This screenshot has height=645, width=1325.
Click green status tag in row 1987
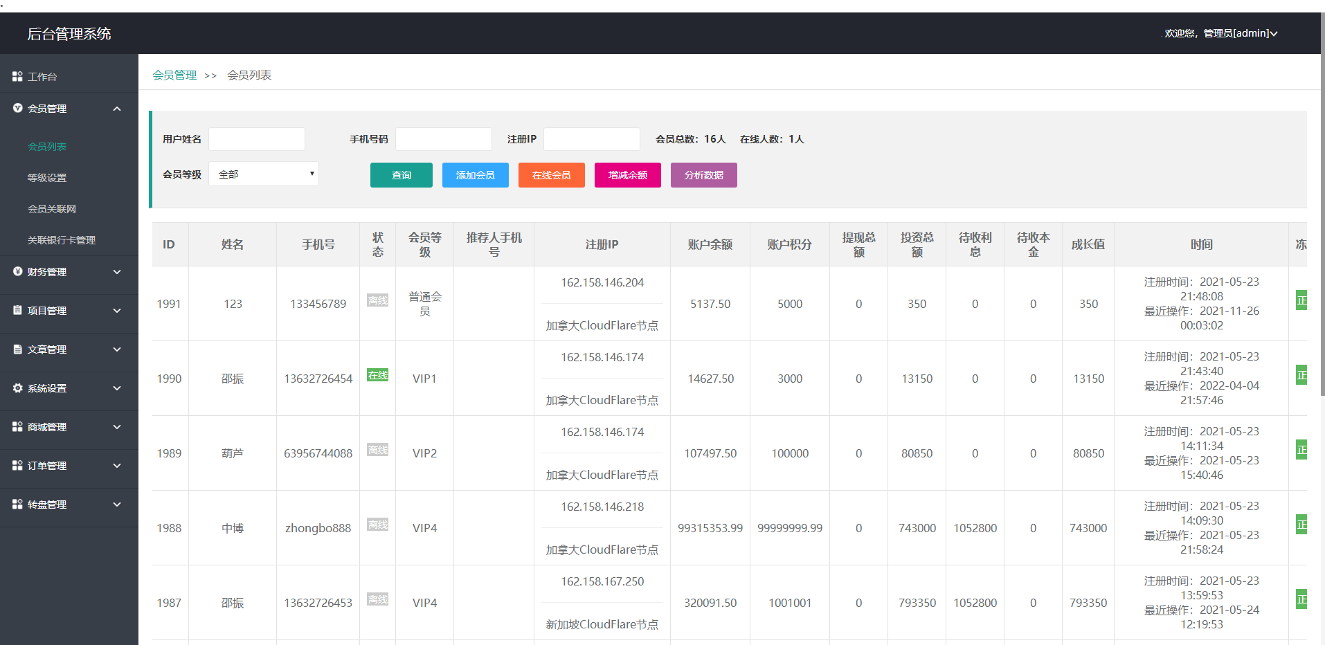[x=1301, y=599]
